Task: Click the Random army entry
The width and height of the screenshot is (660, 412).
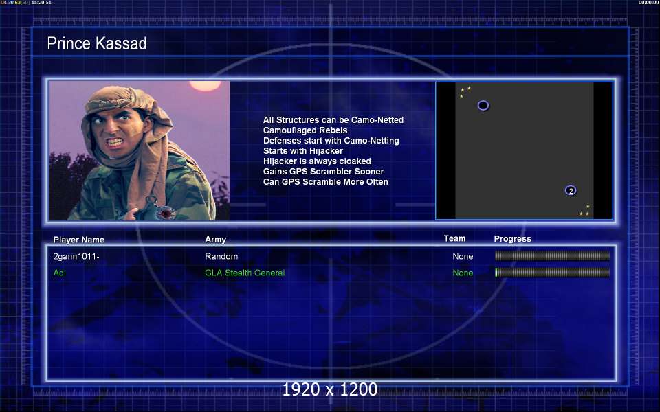Action: pyautogui.click(x=221, y=256)
